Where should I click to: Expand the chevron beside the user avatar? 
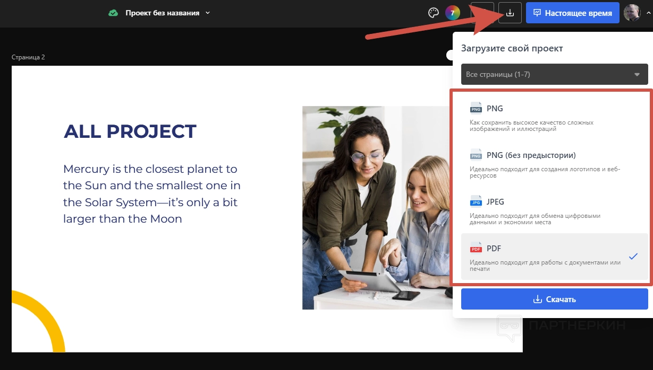(x=648, y=13)
